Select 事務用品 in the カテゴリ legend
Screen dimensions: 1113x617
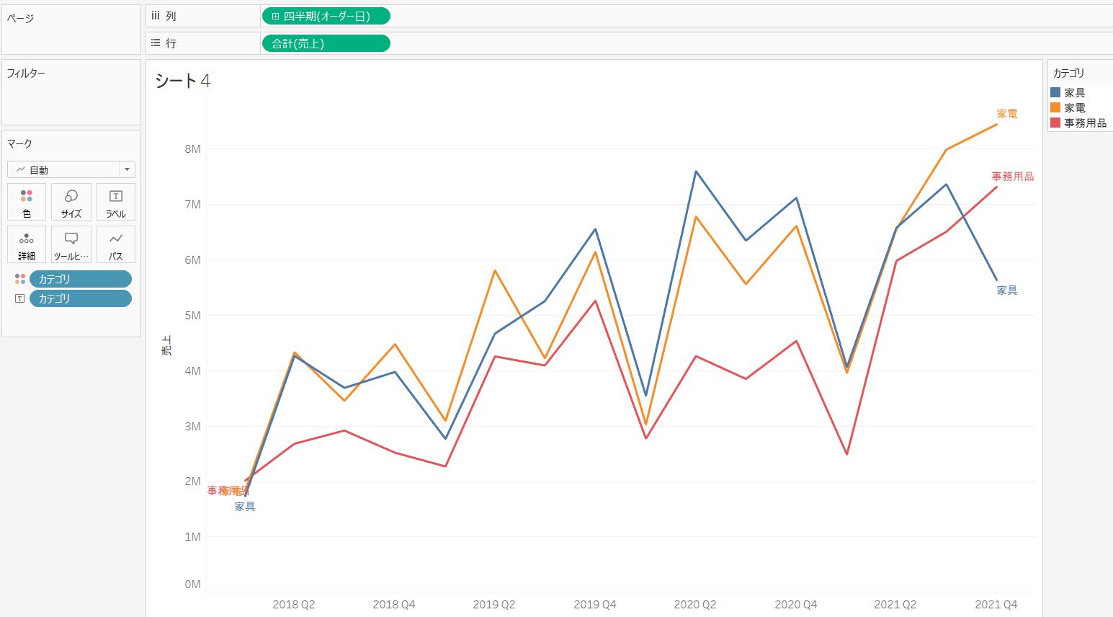pyautogui.click(x=1086, y=123)
